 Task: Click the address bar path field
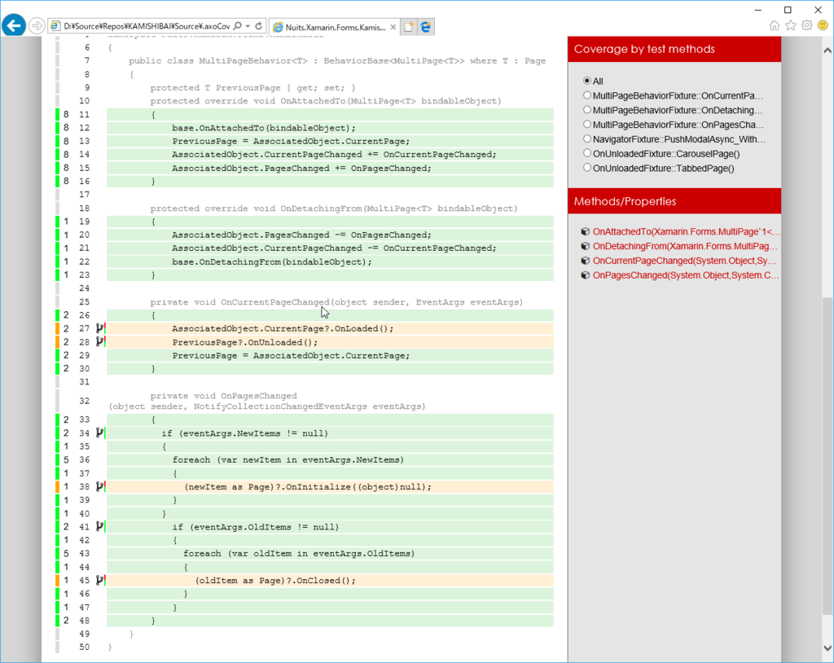pyautogui.click(x=147, y=26)
